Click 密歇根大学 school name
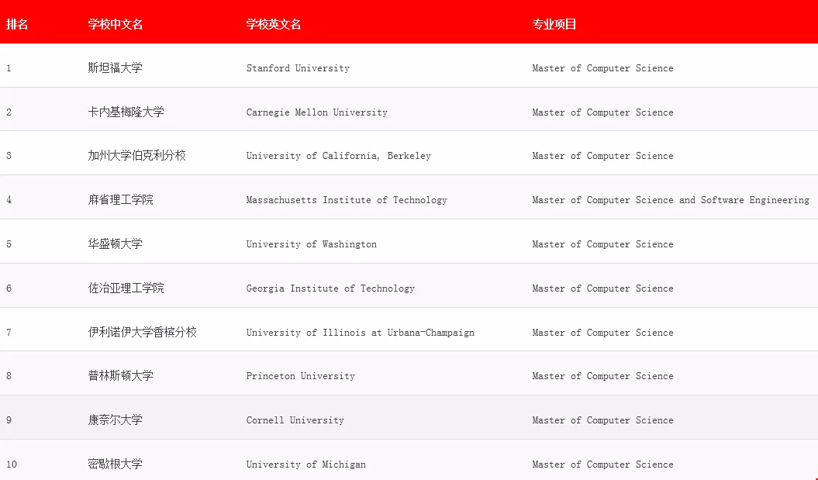The height and width of the screenshot is (480, 818). (x=116, y=464)
